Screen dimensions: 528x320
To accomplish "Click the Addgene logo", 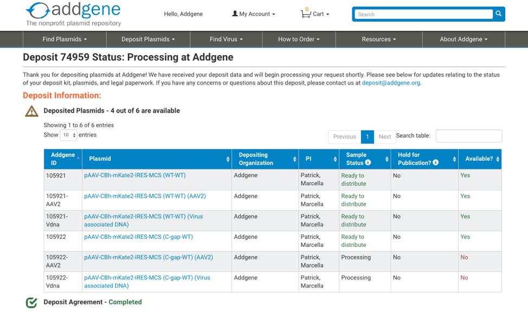I will (x=73, y=14).
